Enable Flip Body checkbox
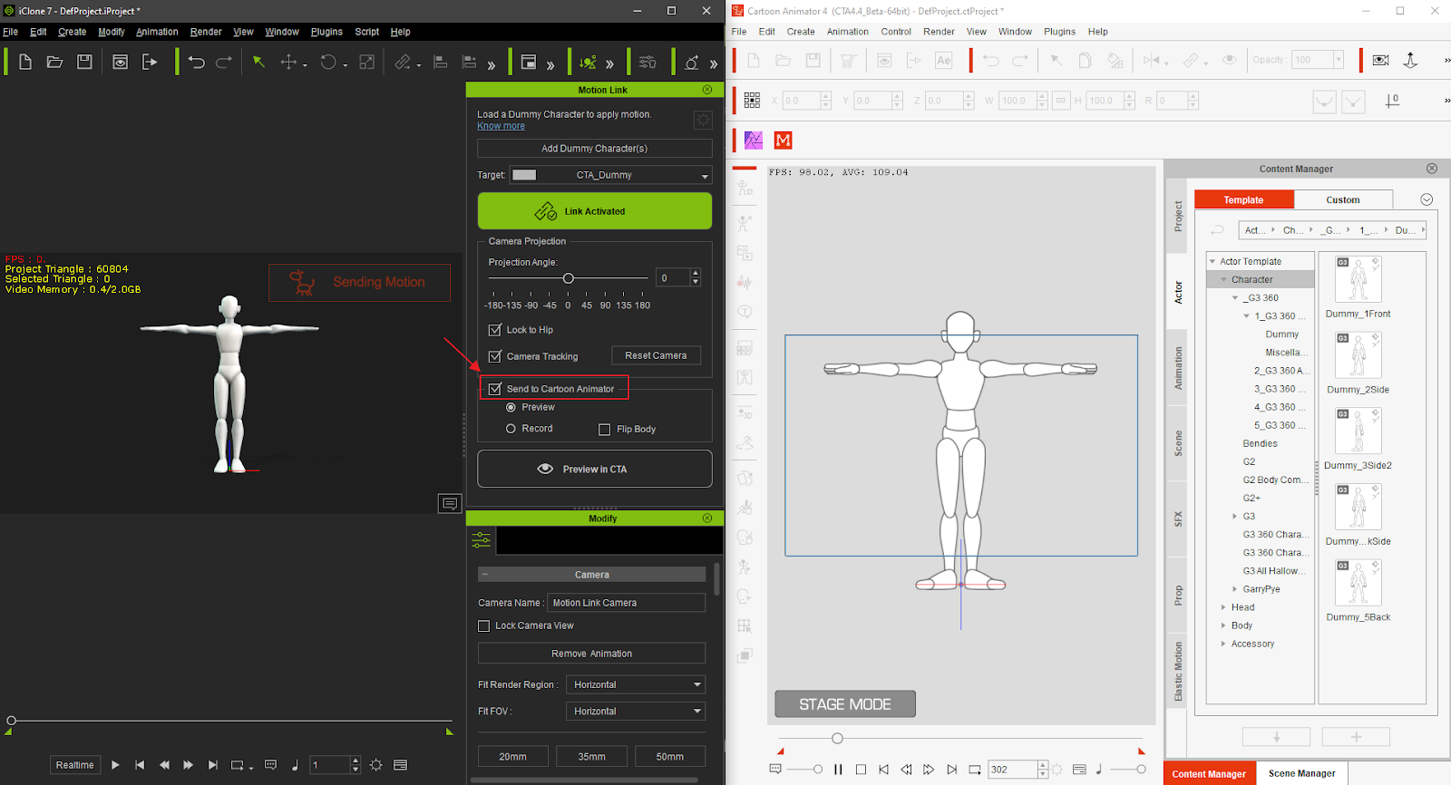1451x785 pixels. pos(605,429)
